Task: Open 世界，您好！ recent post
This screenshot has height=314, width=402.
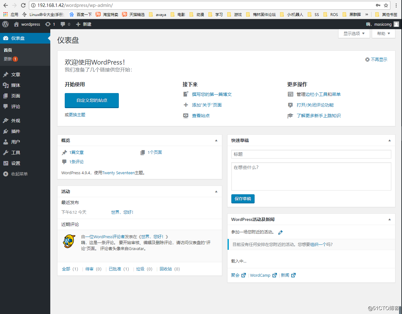Action: 122,212
